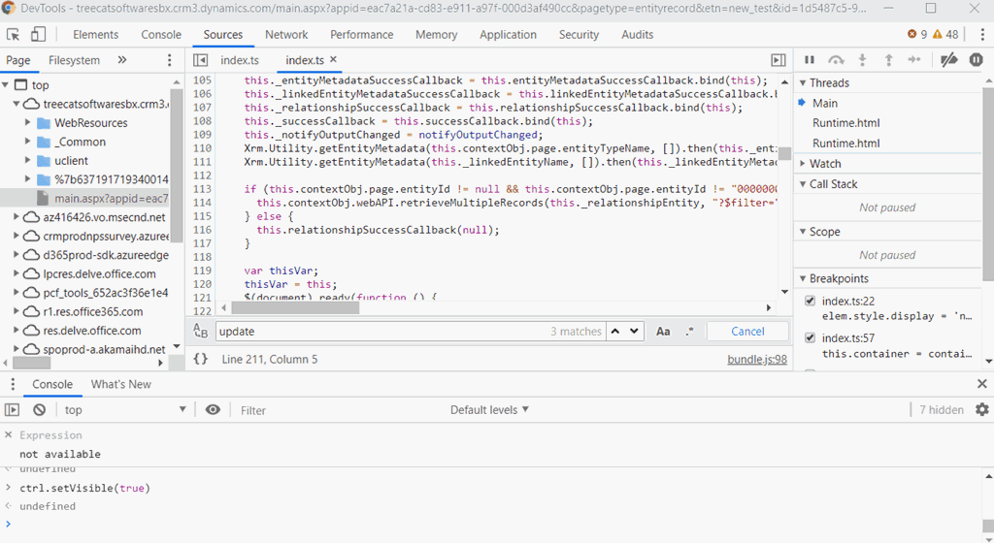This screenshot has width=994, height=543.
Task: Pretty print the source with braces icon
Action: [200, 359]
